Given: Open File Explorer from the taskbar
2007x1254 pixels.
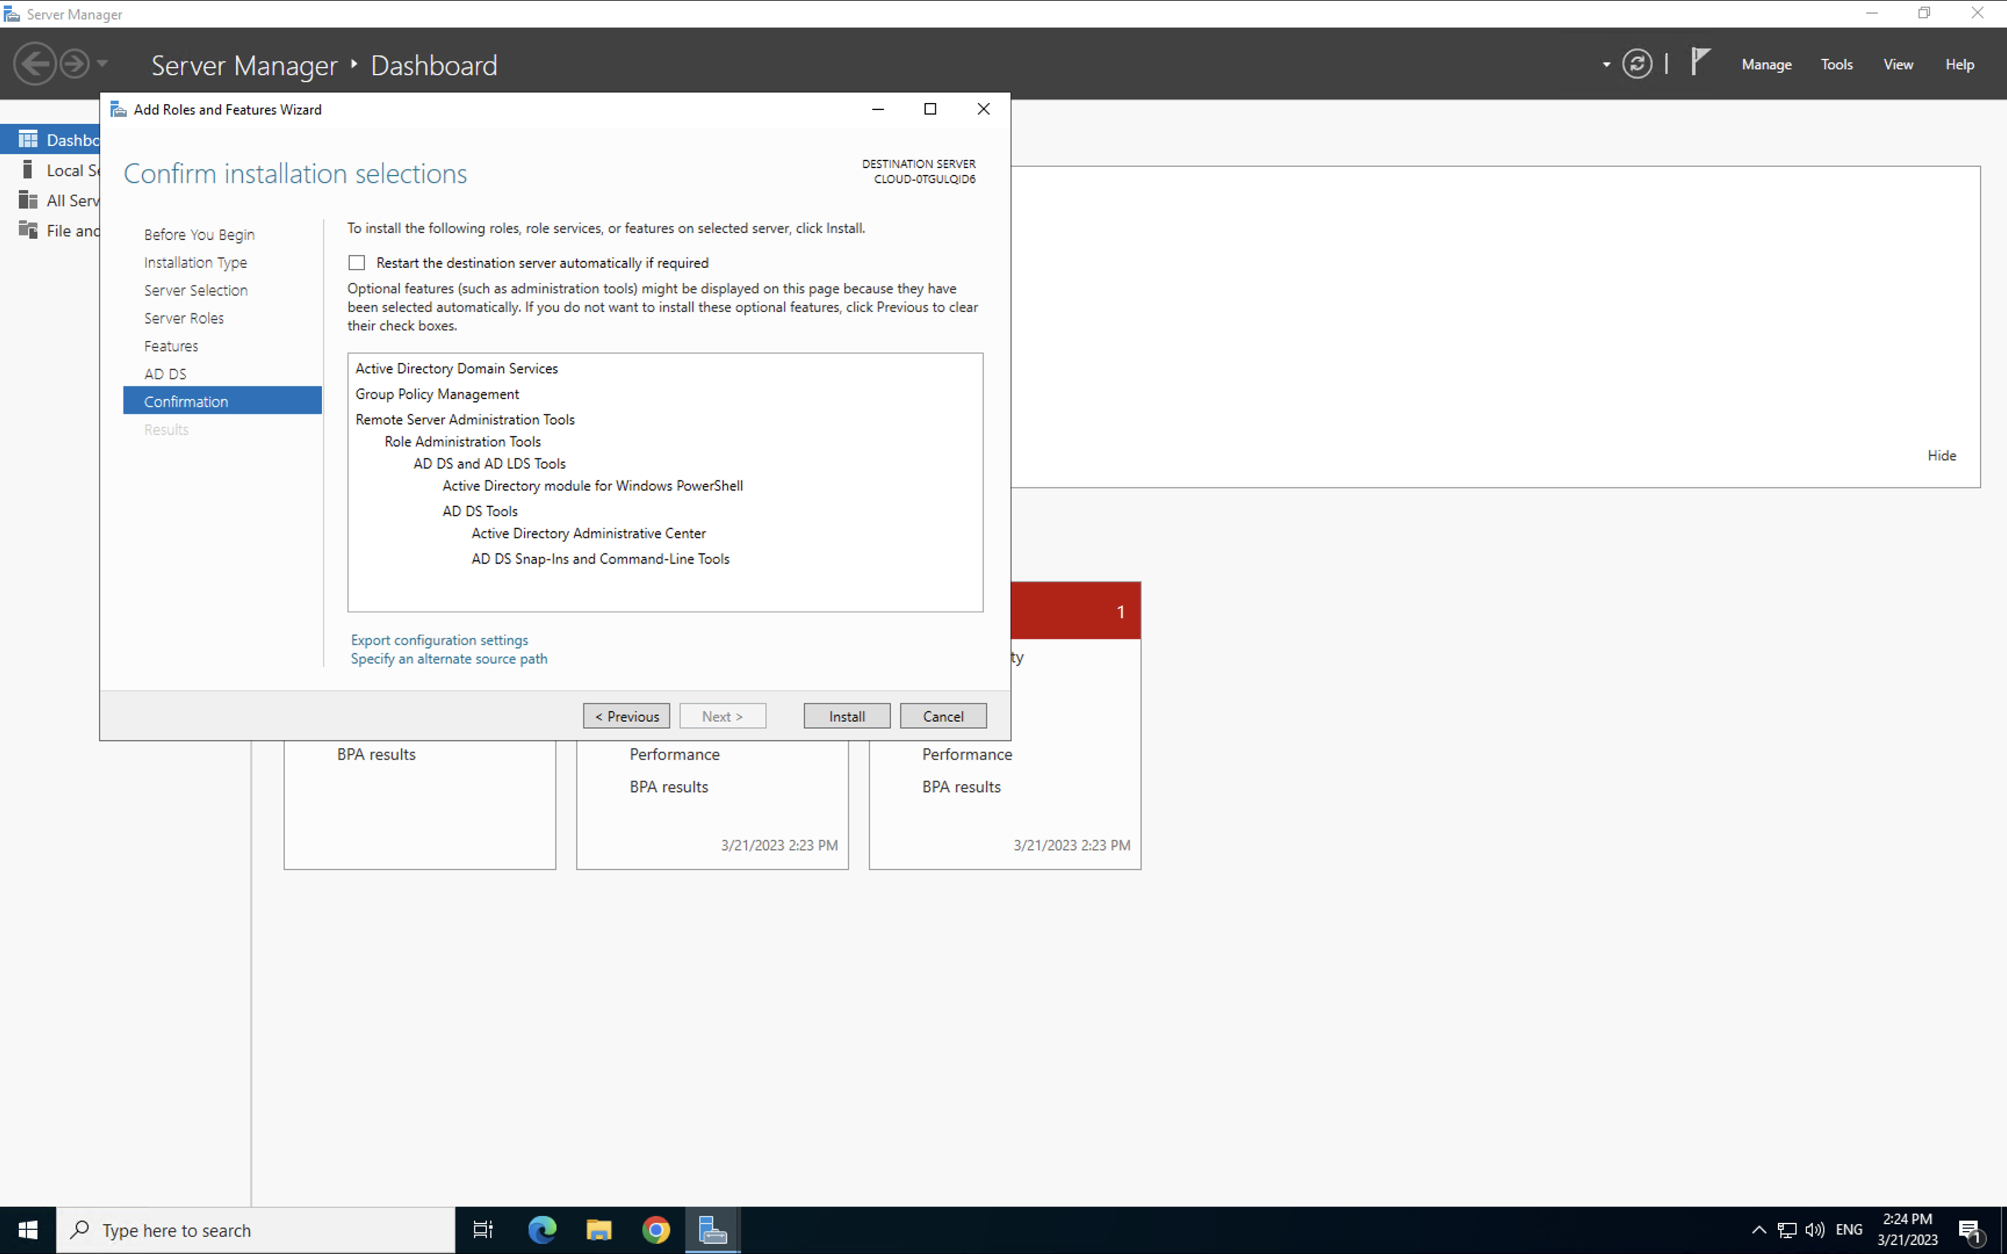Looking at the screenshot, I should [x=599, y=1229].
